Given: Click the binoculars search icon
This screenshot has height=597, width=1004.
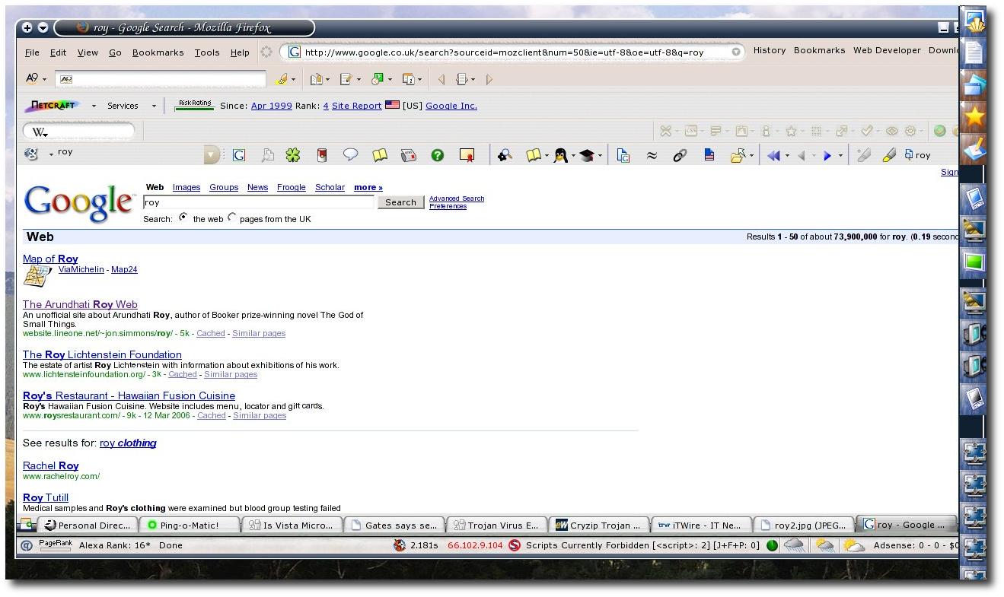Looking at the screenshot, I should coord(505,155).
